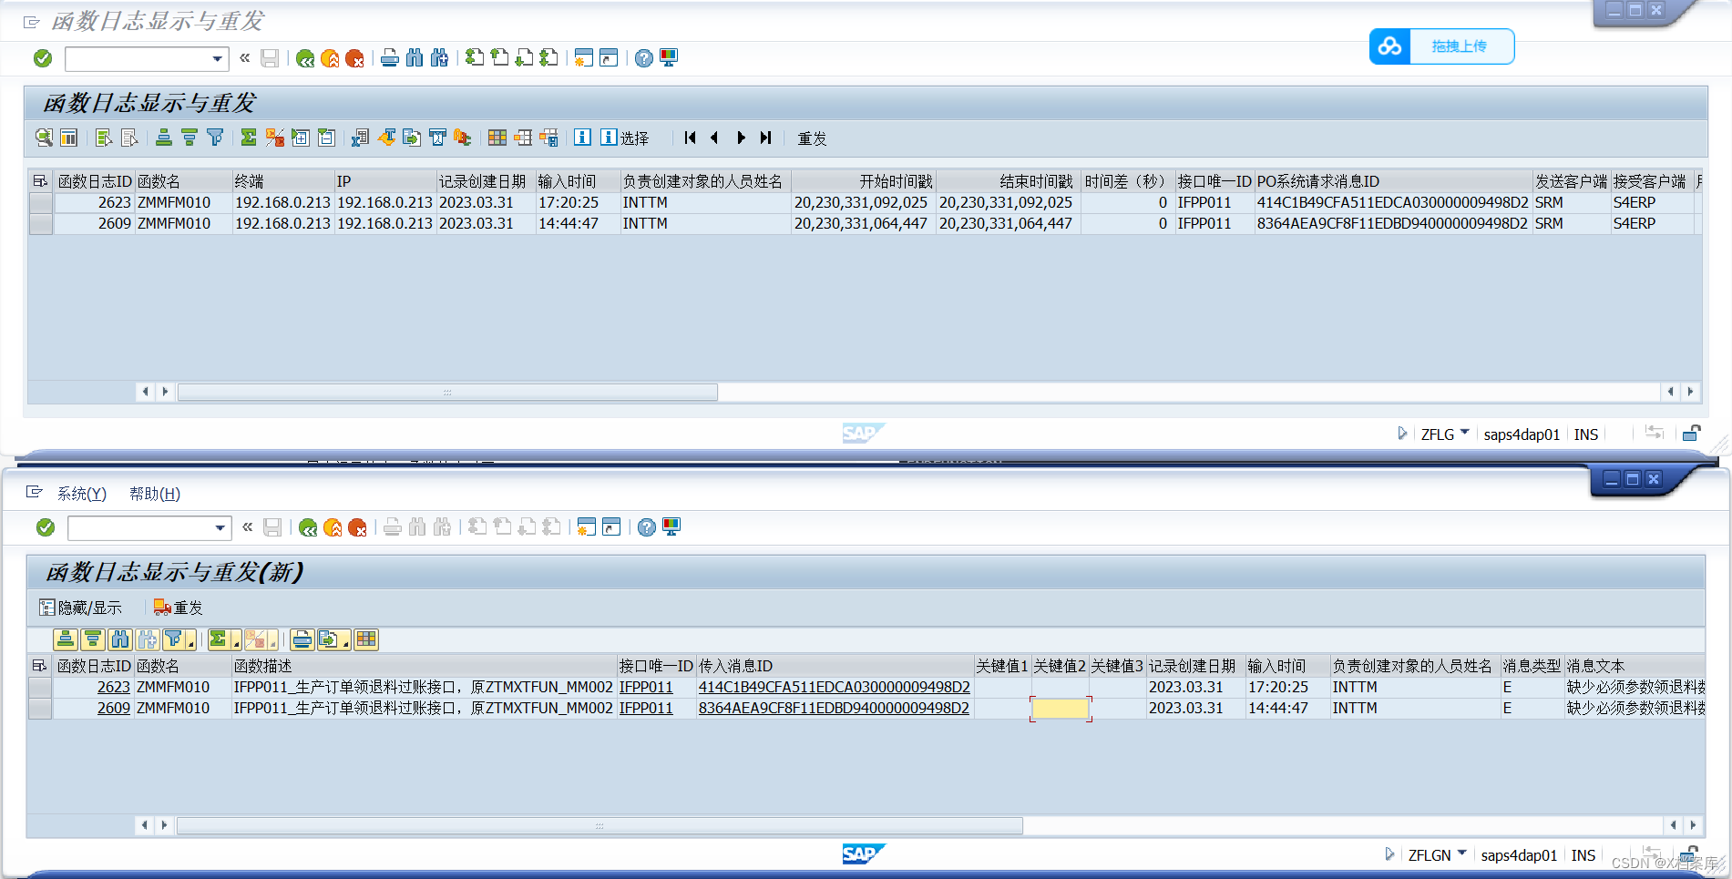This screenshot has width=1732, height=879.
Task: Open 系统(Y) menu
Action: pyautogui.click(x=82, y=494)
